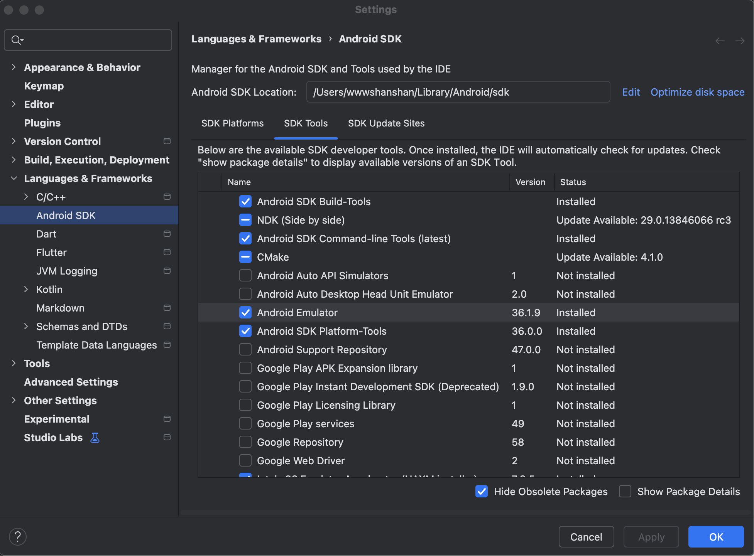The height and width of the screenshot is (556, 754).
Task: Click the Android SDK Location path field
Action: (x=458, y=92)
